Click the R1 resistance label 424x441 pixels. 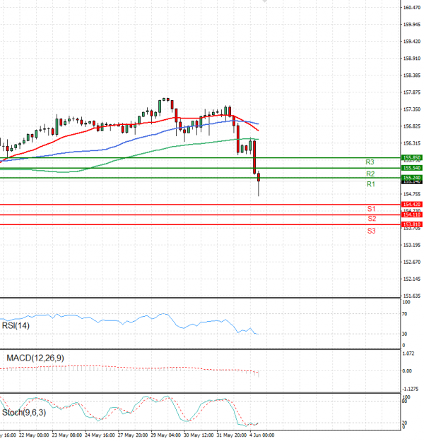pyautogui.click(x=370, y=184)
